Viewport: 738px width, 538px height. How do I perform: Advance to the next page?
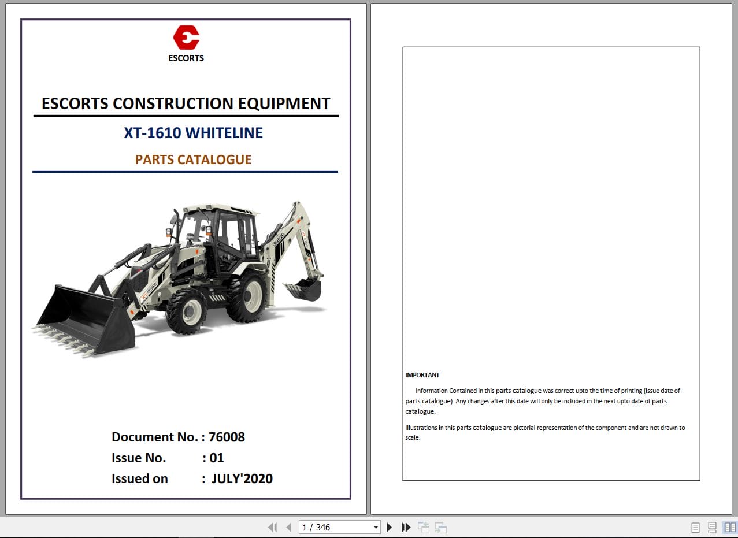point(389,527)
